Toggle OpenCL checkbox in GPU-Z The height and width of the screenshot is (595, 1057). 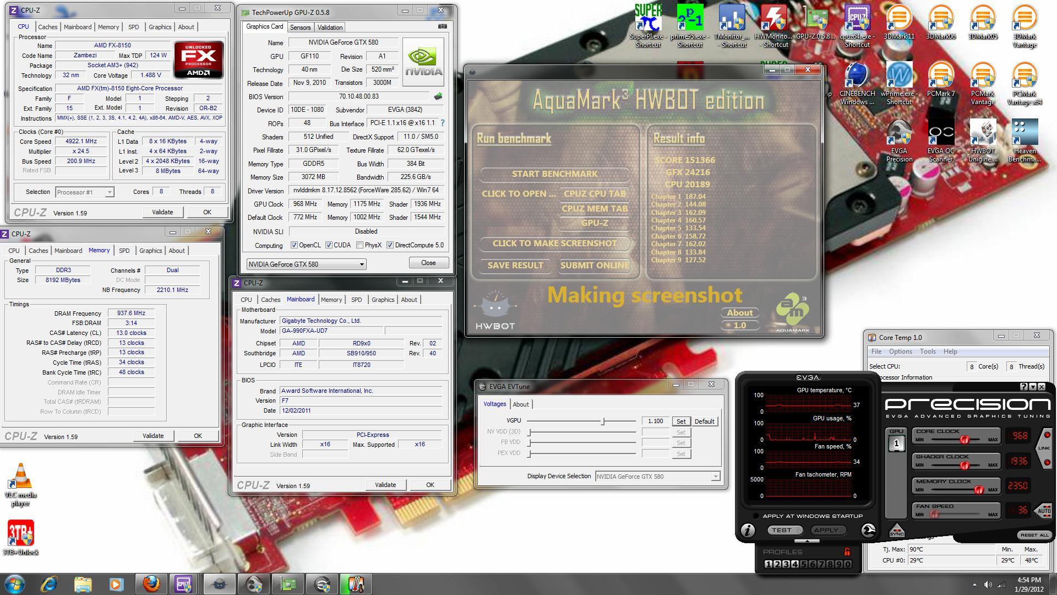295,245
